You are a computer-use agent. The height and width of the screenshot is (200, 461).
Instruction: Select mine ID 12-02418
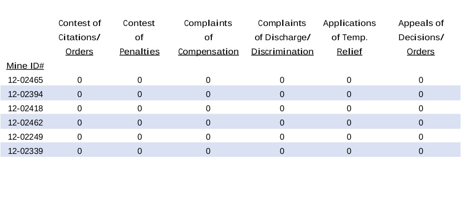[26, 108]
